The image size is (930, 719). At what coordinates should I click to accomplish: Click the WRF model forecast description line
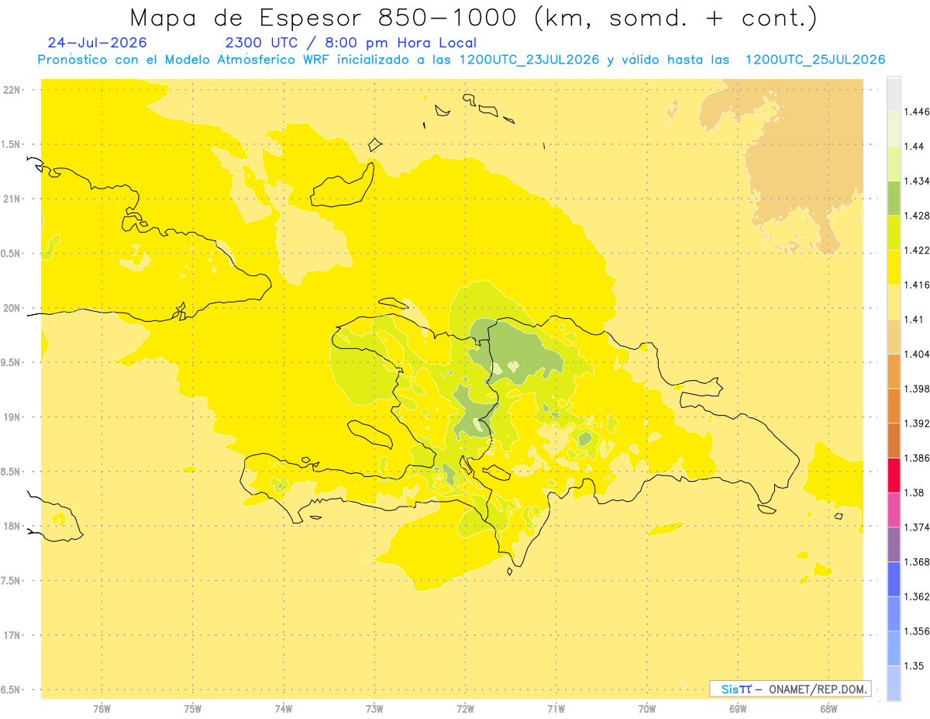pyautogui.click(x=461, y=60)
